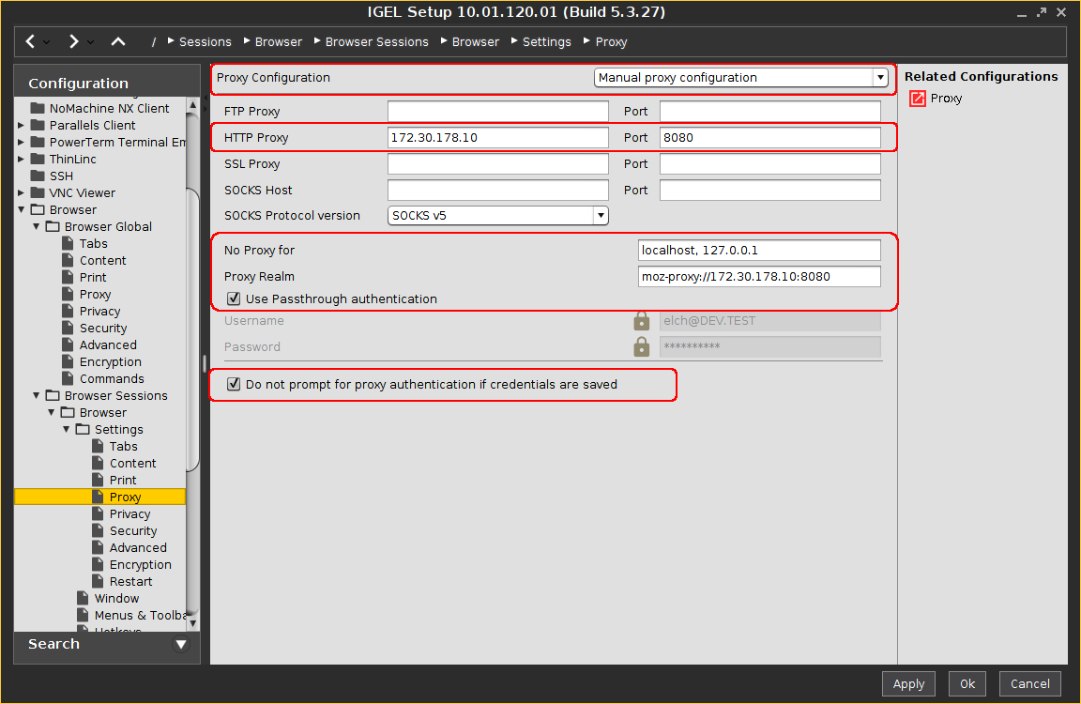This screenshot has height=704, width=1081.
Task: Click the configuration tree vertical scrollbar
Action: (x=192, y=329)
